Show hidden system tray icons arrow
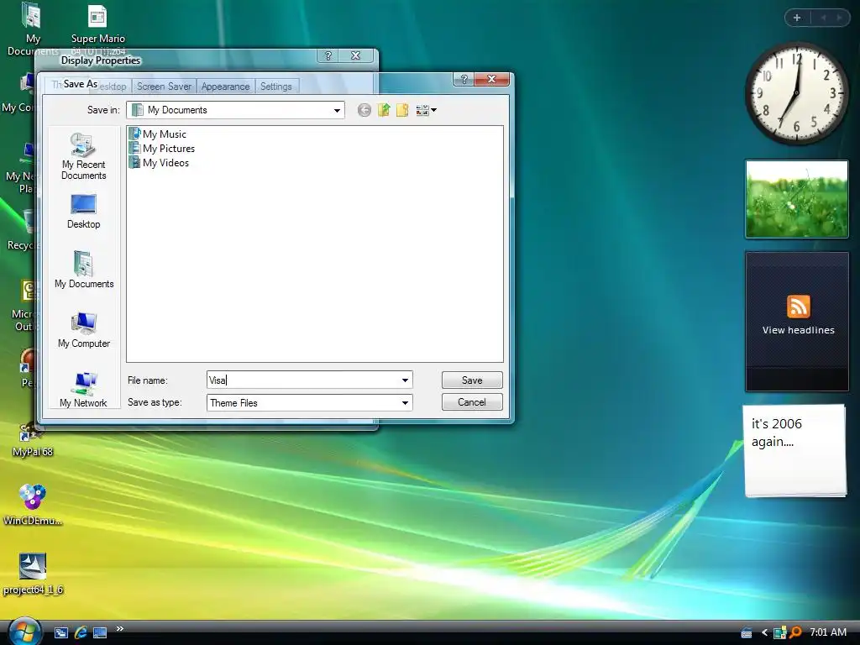This screenshot has height=645, width=860. pyautogui.click(x=764, y=633)
